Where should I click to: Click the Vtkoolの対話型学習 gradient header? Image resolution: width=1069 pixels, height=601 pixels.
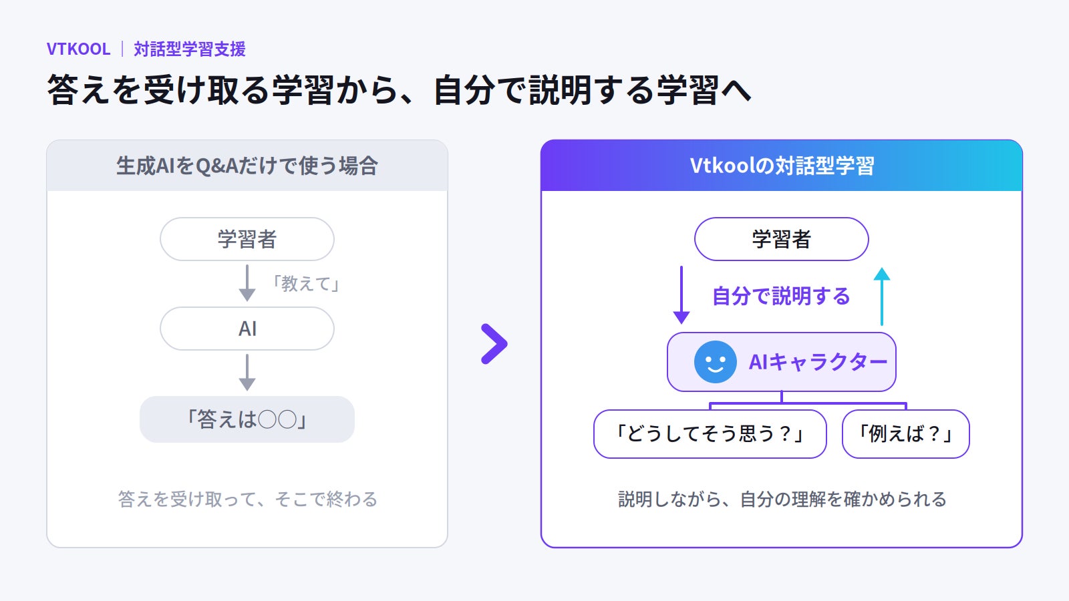click(x=782, y=166)
